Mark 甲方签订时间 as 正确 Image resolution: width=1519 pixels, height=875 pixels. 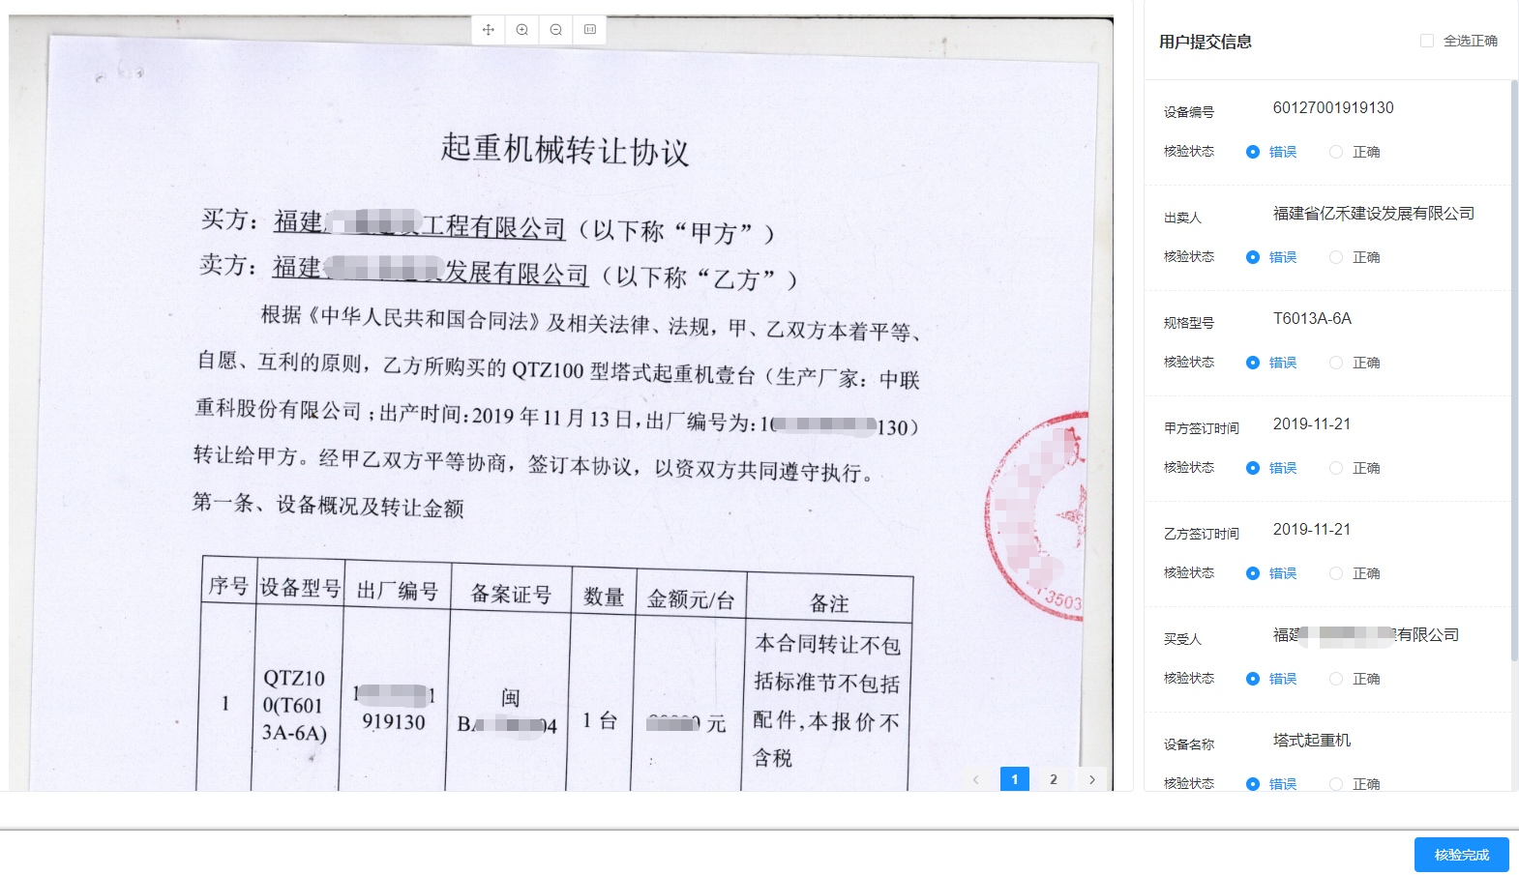pyautogui.click(x=1336, y=468)
